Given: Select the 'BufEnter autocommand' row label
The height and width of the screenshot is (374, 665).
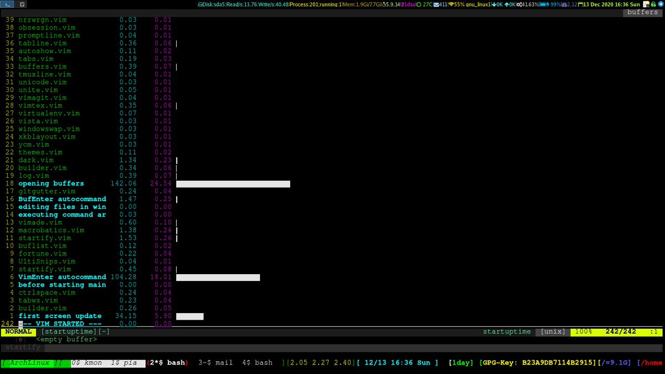Looking at the screenshot, I should 62,199.
